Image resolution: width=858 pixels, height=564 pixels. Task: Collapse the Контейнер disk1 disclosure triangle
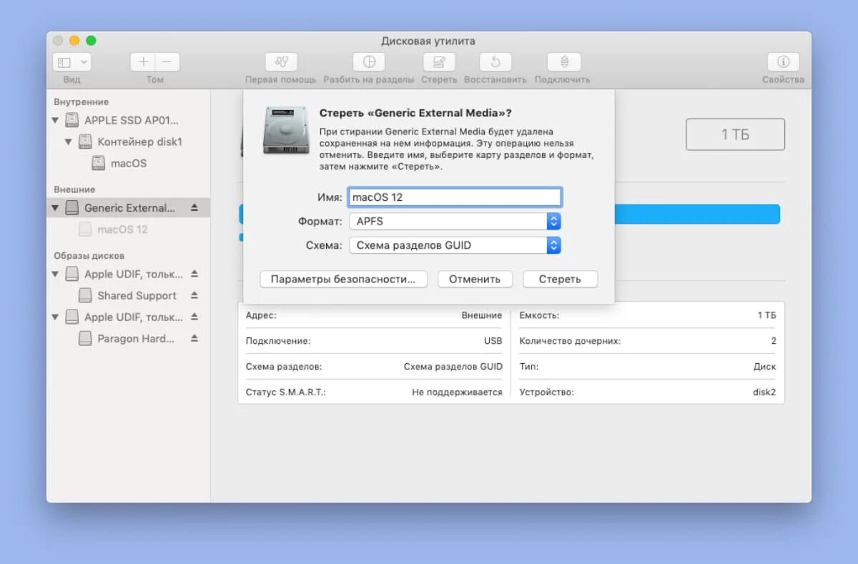(68, 142)
